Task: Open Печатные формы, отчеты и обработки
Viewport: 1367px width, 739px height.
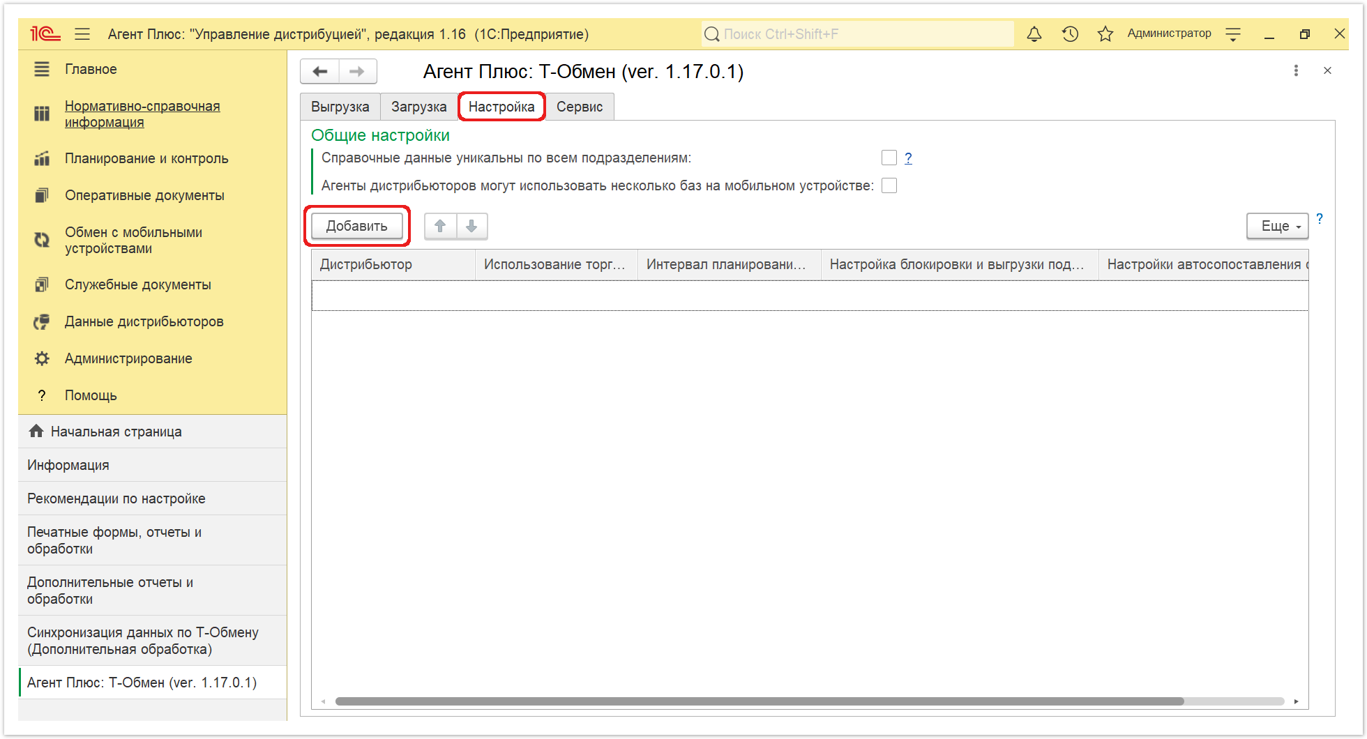Action: 152,540
